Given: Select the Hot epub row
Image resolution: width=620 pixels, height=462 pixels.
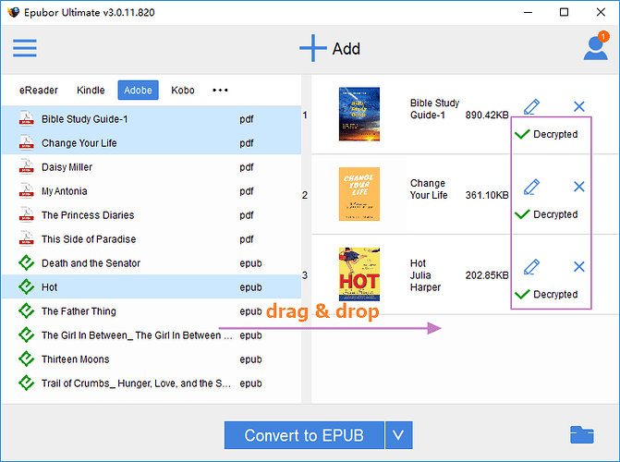Looking at the screenshot, I should tap(152, 287).
